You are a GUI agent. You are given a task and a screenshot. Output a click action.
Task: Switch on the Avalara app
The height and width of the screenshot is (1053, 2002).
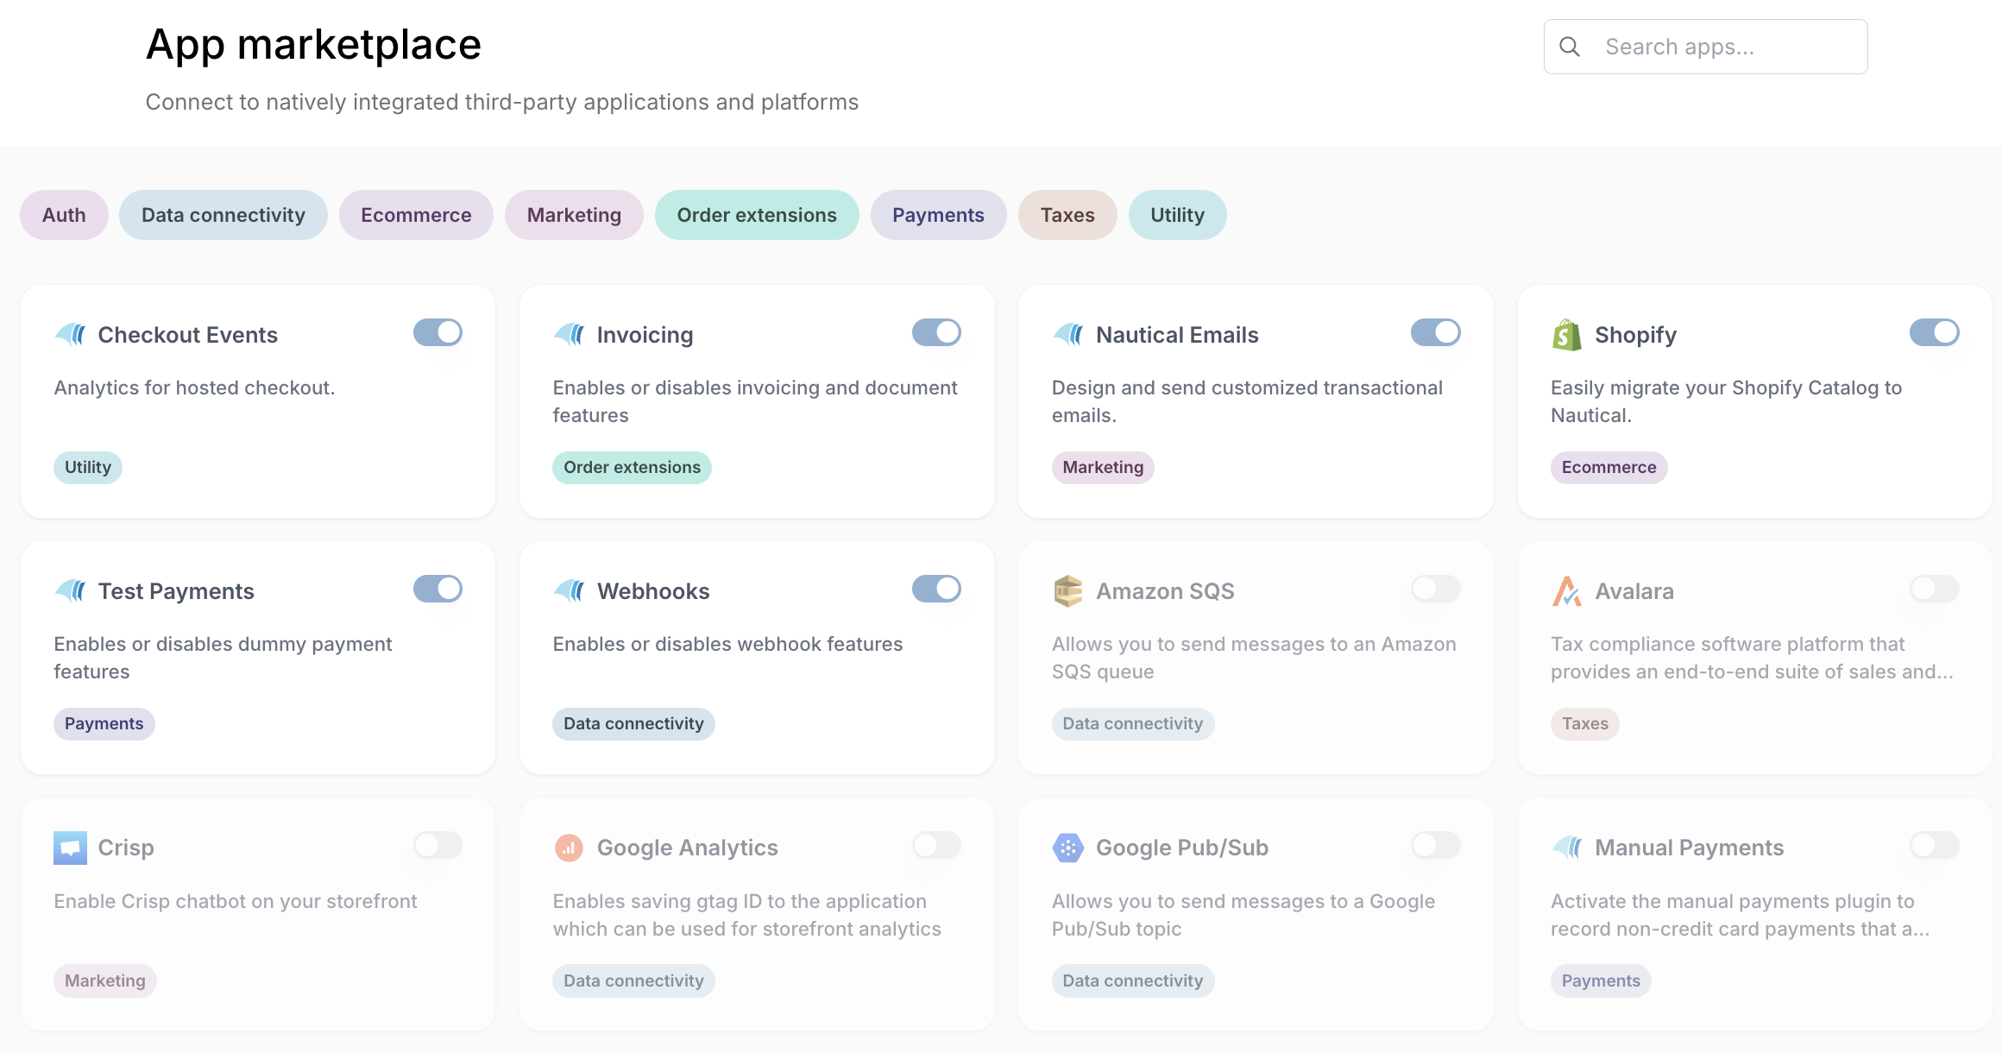coord(1934,589)
